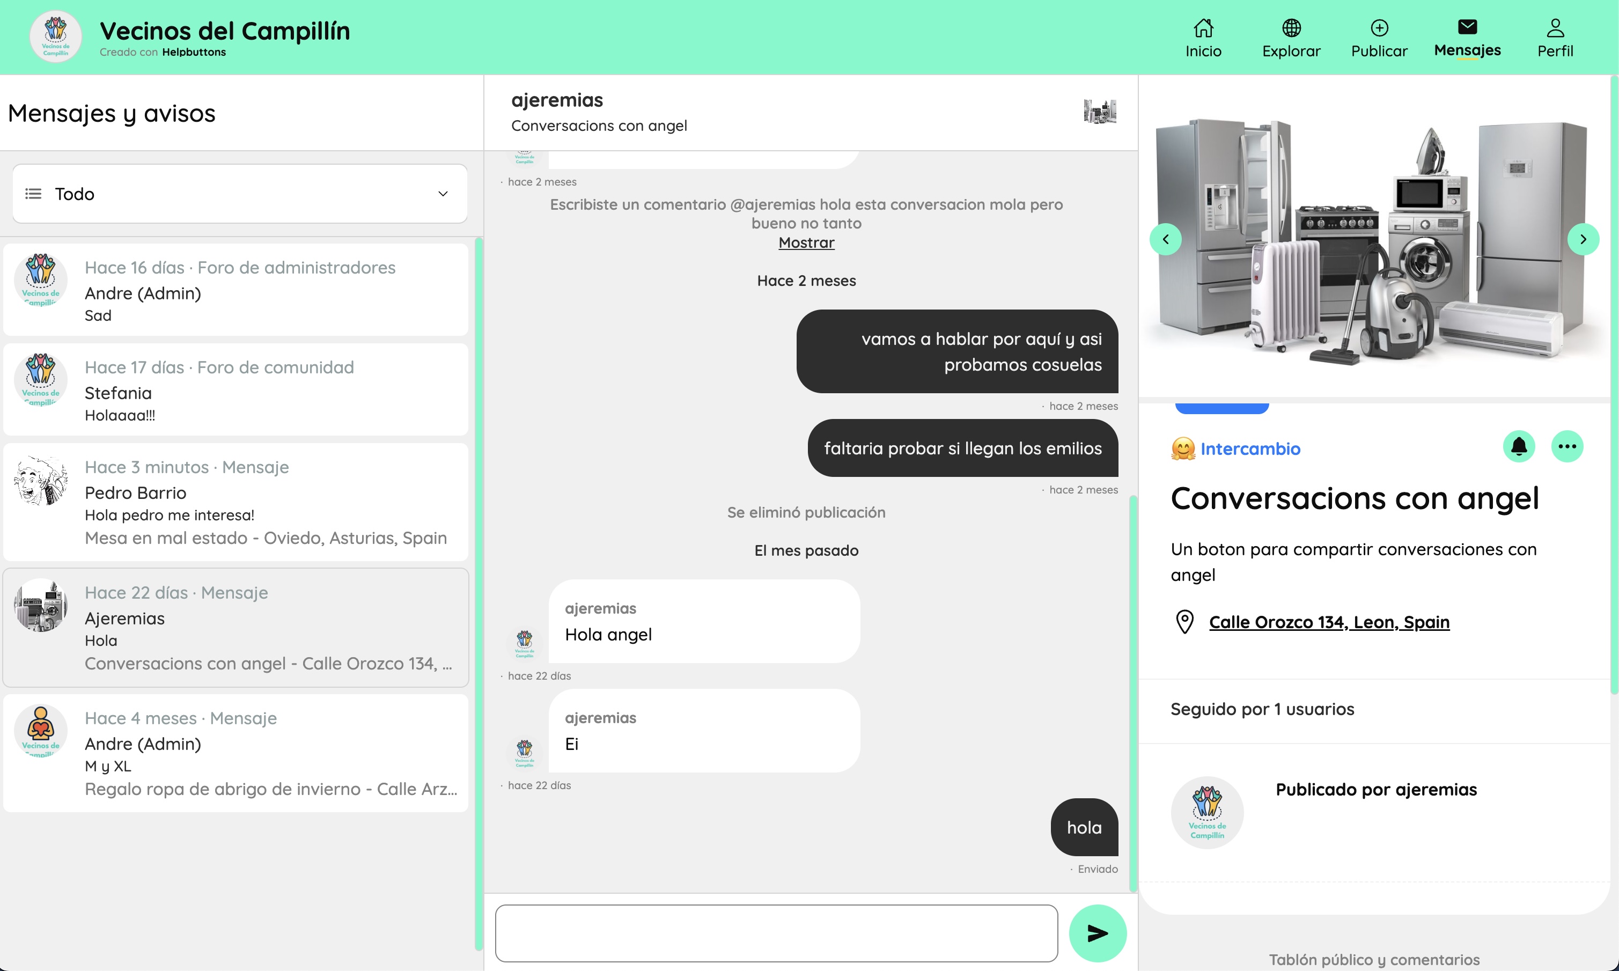Image resolution: width=1619 pixels, height=971 pixels.
Task: Click 'Publicado por ajeremias' text
Action: pos(1375,789)
